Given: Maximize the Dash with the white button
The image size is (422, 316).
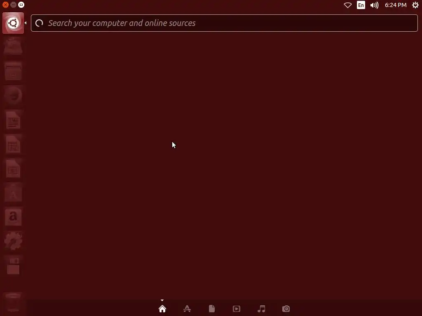Looking at the screenshot, I should (x=21, y=5).
